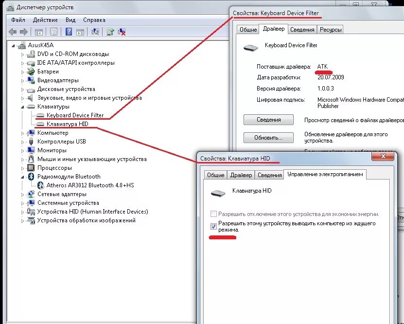Click the uninstall device icon with red X
The height and width of the screenshot is (324, 404).
coord(122,32)
